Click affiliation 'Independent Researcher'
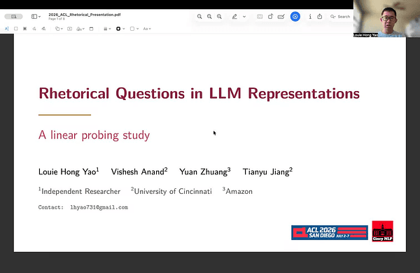Screen dimensions: 420x273 [x=81, y=191]
